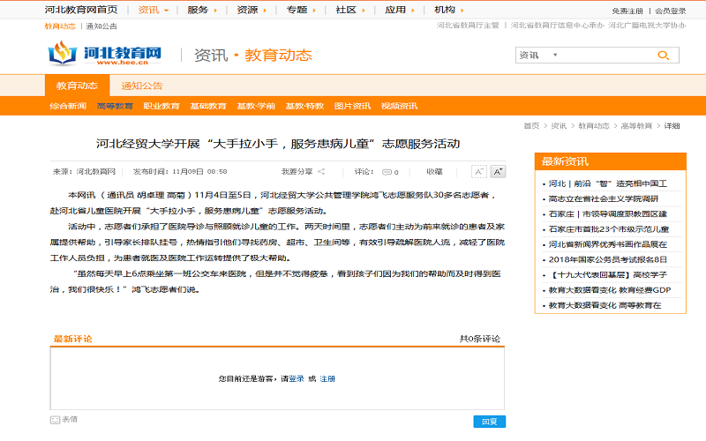Decrease article font size with A- icon

478,171
